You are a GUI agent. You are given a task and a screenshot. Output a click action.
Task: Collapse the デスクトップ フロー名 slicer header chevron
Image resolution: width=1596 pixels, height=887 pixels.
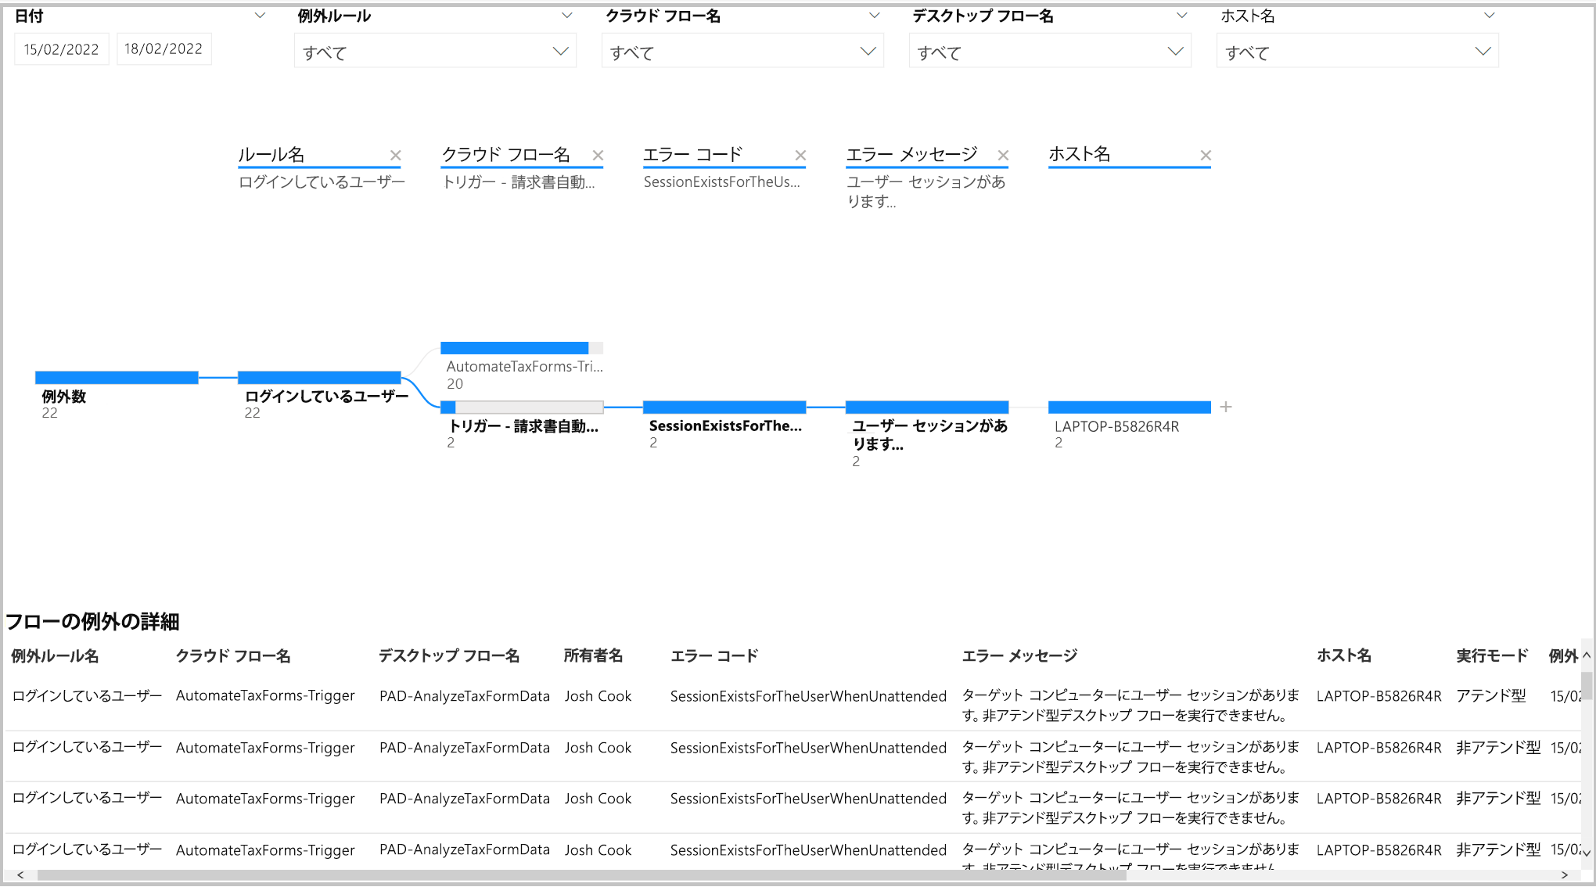click(x=1182, y=16)
